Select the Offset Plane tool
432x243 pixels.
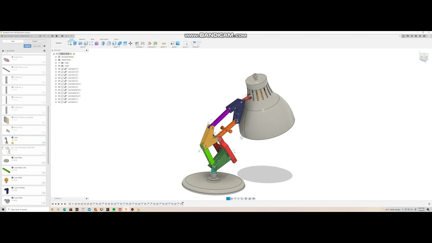tap(150, 43)
